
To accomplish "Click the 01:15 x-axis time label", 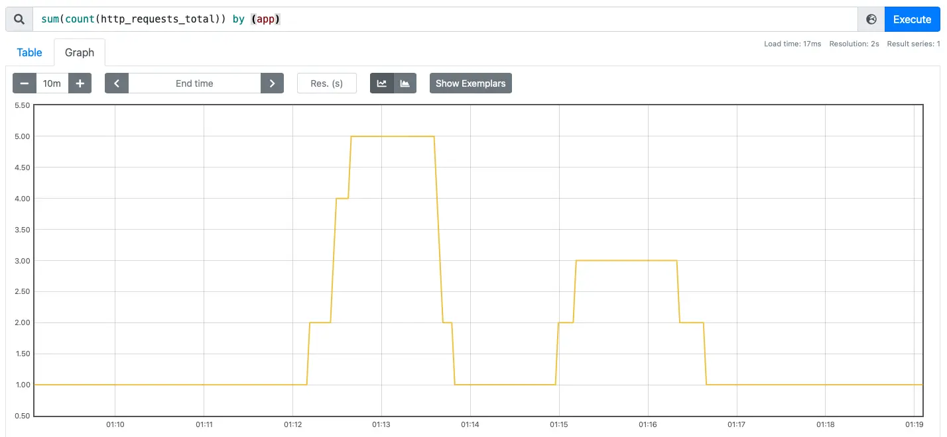I will [559, 424].
